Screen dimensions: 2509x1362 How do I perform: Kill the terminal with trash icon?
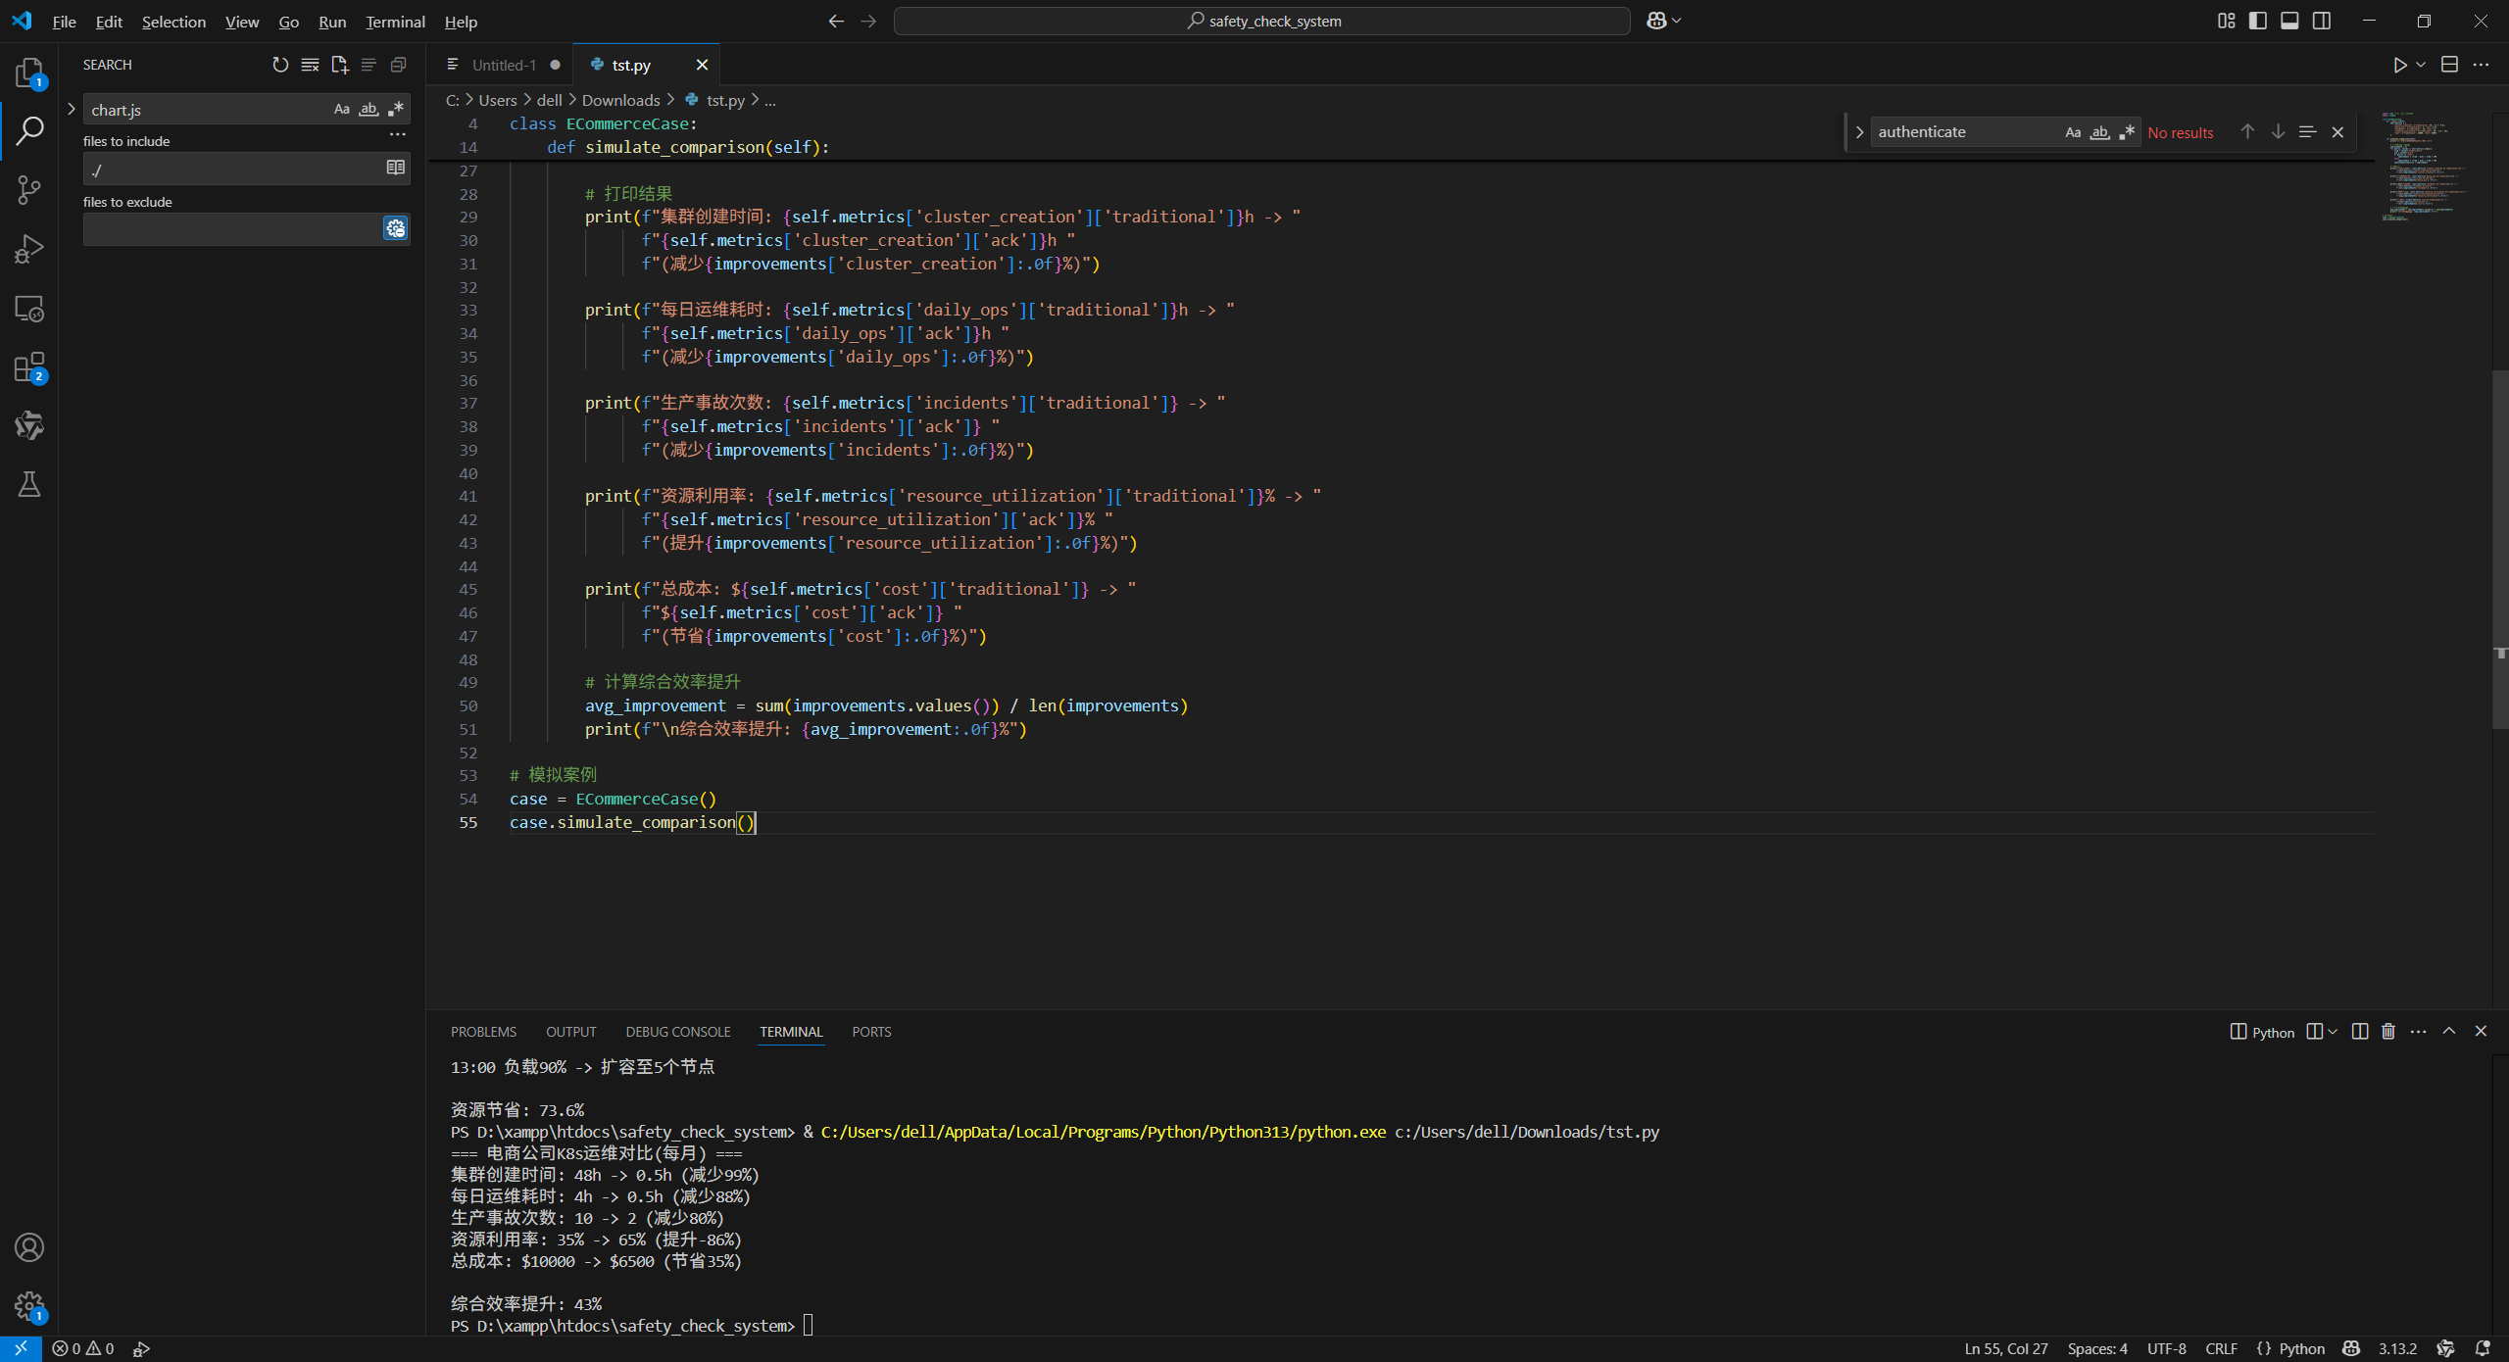[x=2388, y=1031]
